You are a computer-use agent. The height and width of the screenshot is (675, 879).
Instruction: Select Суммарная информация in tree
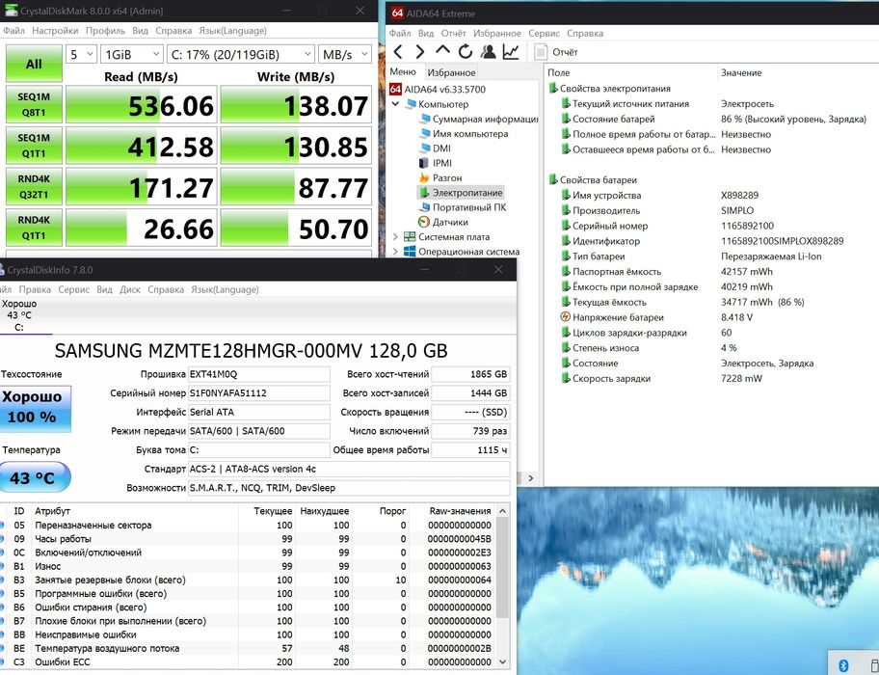coord(478,119)
